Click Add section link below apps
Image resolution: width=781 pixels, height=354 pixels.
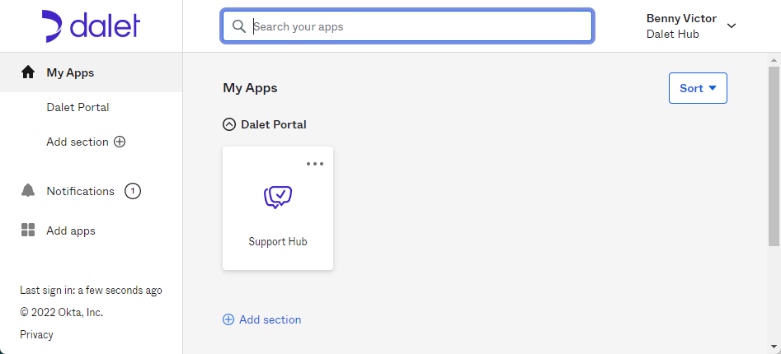pyautogui.click(x=270, y=319)
